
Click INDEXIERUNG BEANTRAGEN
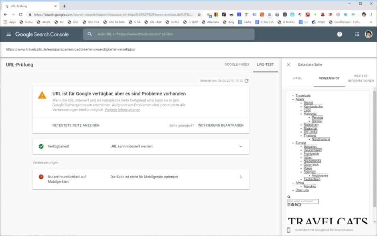220,125
